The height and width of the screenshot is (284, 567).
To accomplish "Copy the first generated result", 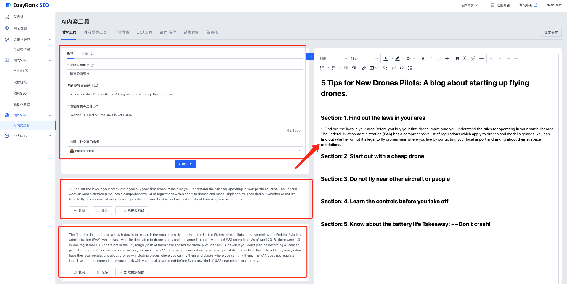I will pyautogui.click(x=79, y=211).
